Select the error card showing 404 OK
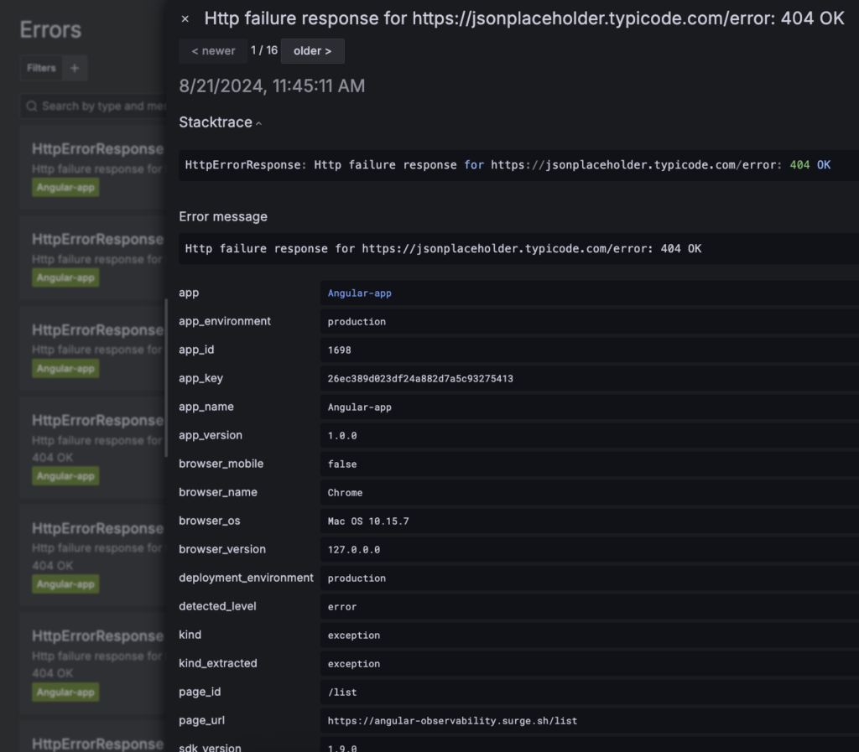This screenshot has height=752, width=859. pos(84,444)
